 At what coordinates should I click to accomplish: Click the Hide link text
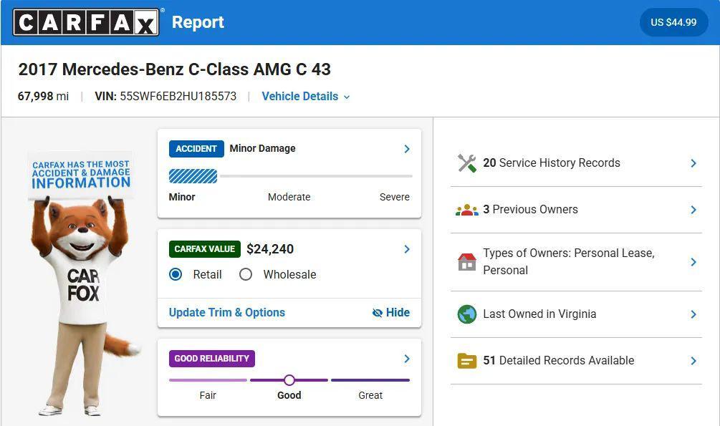[398, 313]
